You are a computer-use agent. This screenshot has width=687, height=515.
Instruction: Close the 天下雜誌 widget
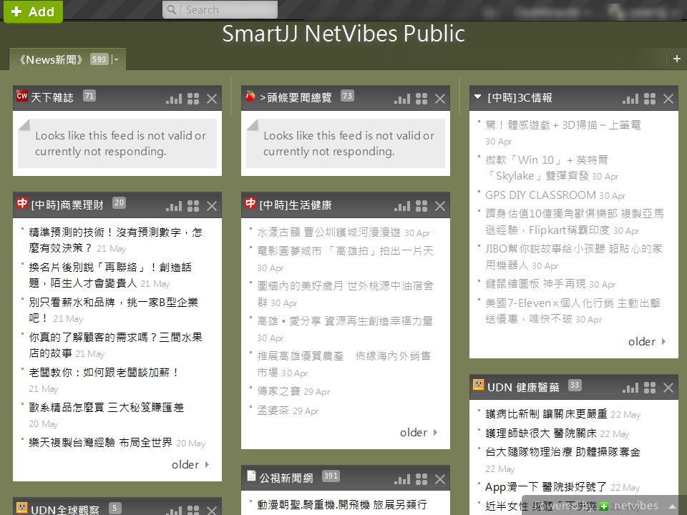point(212,99)
